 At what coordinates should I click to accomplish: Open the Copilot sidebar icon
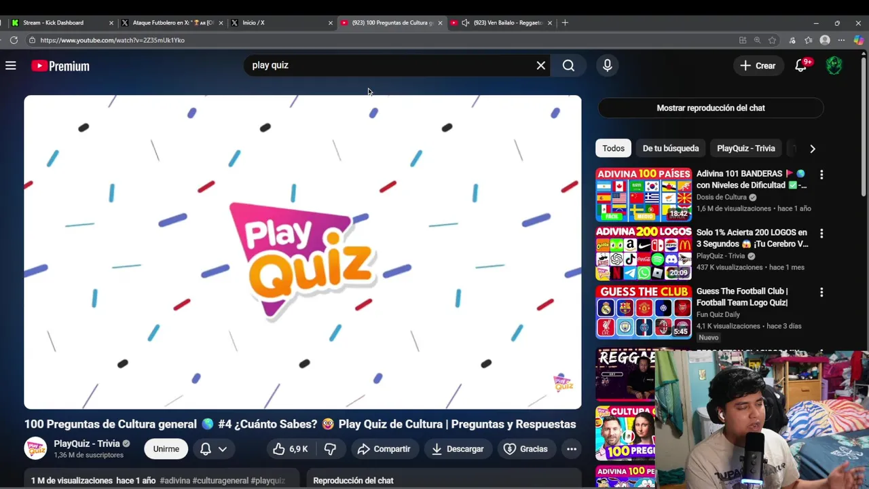859,40
